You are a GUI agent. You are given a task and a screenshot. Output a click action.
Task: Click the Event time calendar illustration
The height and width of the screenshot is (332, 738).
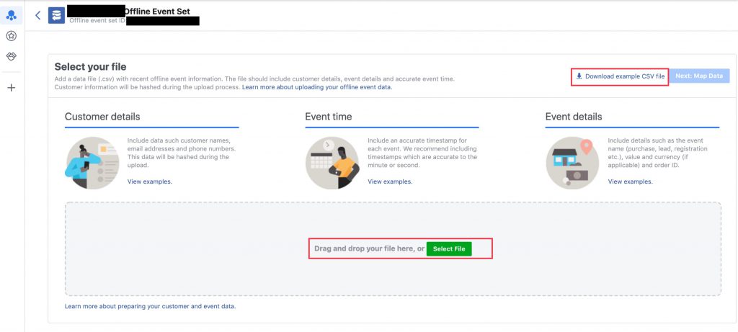(332, 158)
